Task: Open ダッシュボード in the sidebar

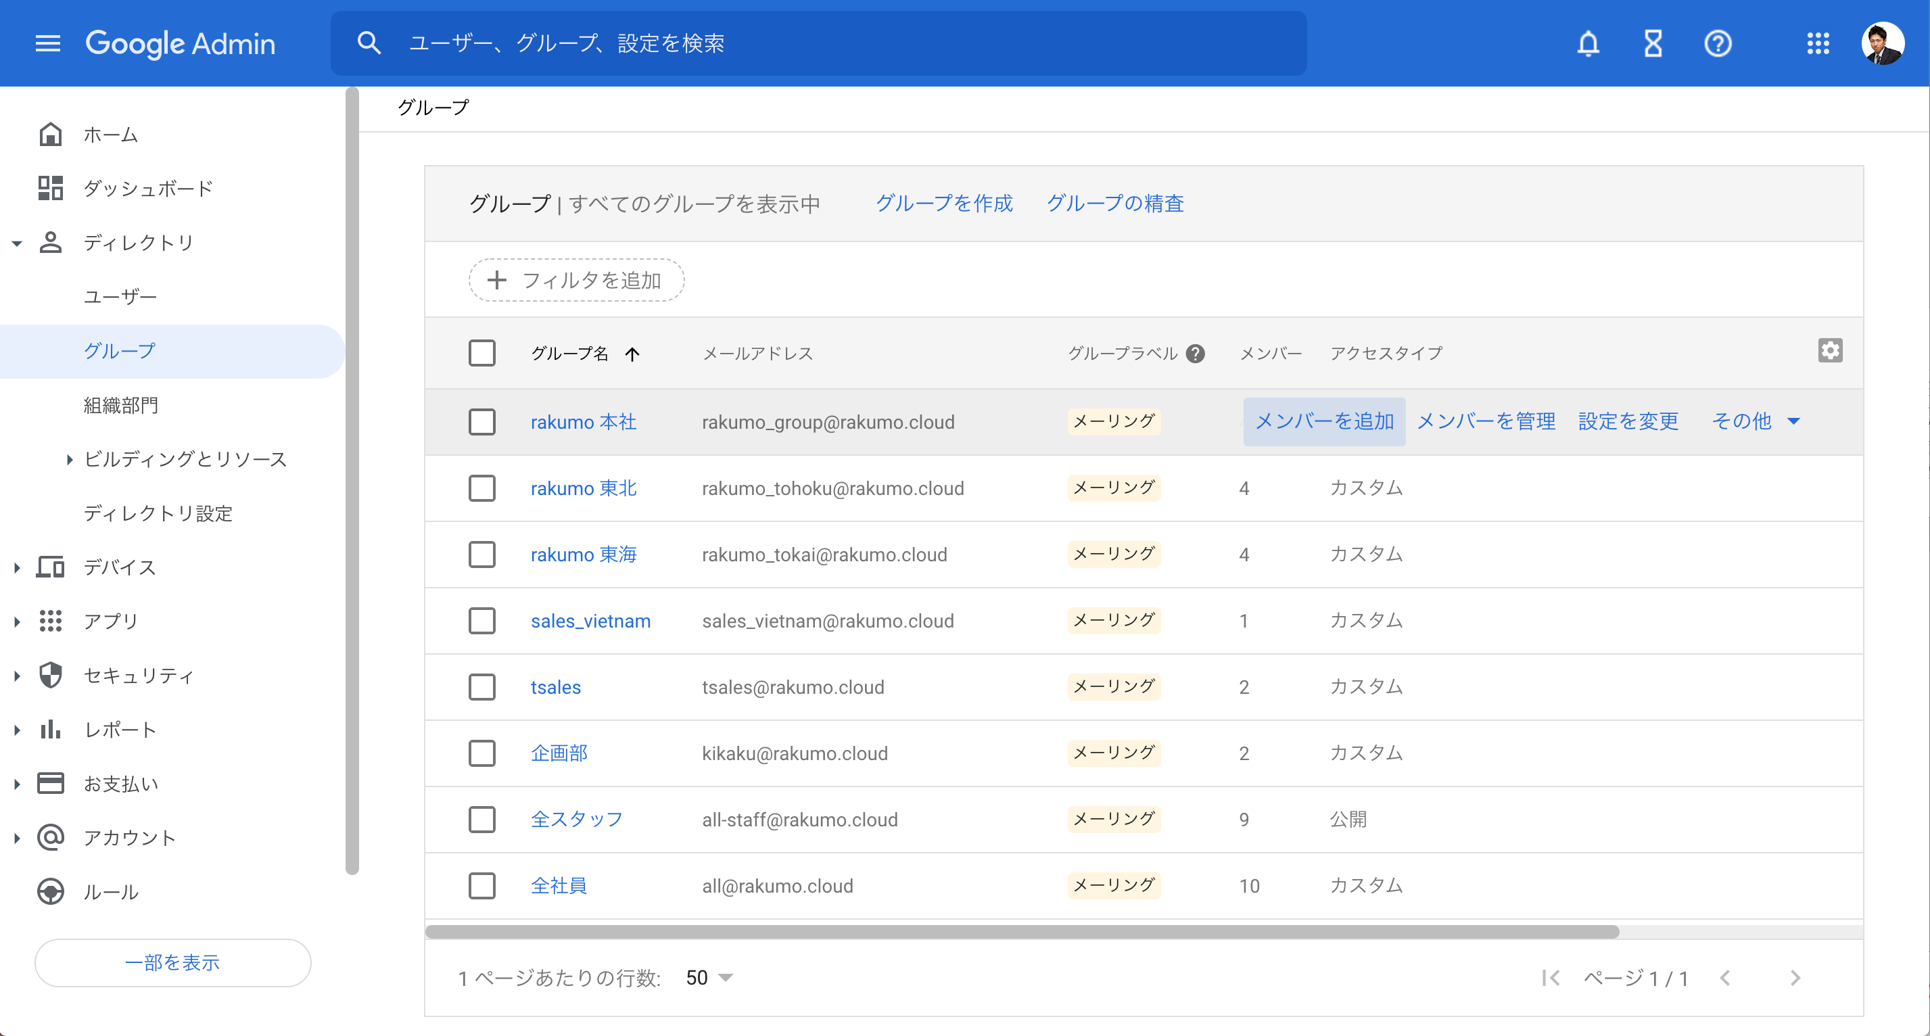Action: point(148,188)
